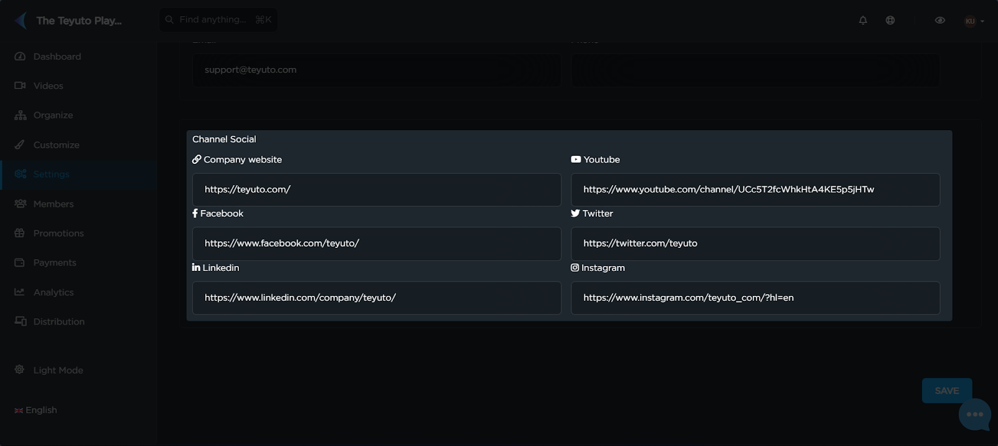Viewport: 998px width, 446px height.
Task: Click the Organize hierarchy icon
Action: point(20,115)
